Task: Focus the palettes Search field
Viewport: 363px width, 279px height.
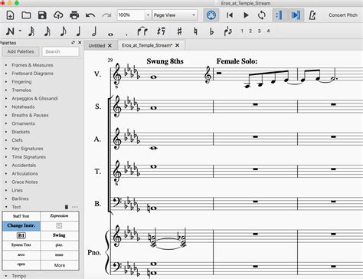Action: [60, 51]
